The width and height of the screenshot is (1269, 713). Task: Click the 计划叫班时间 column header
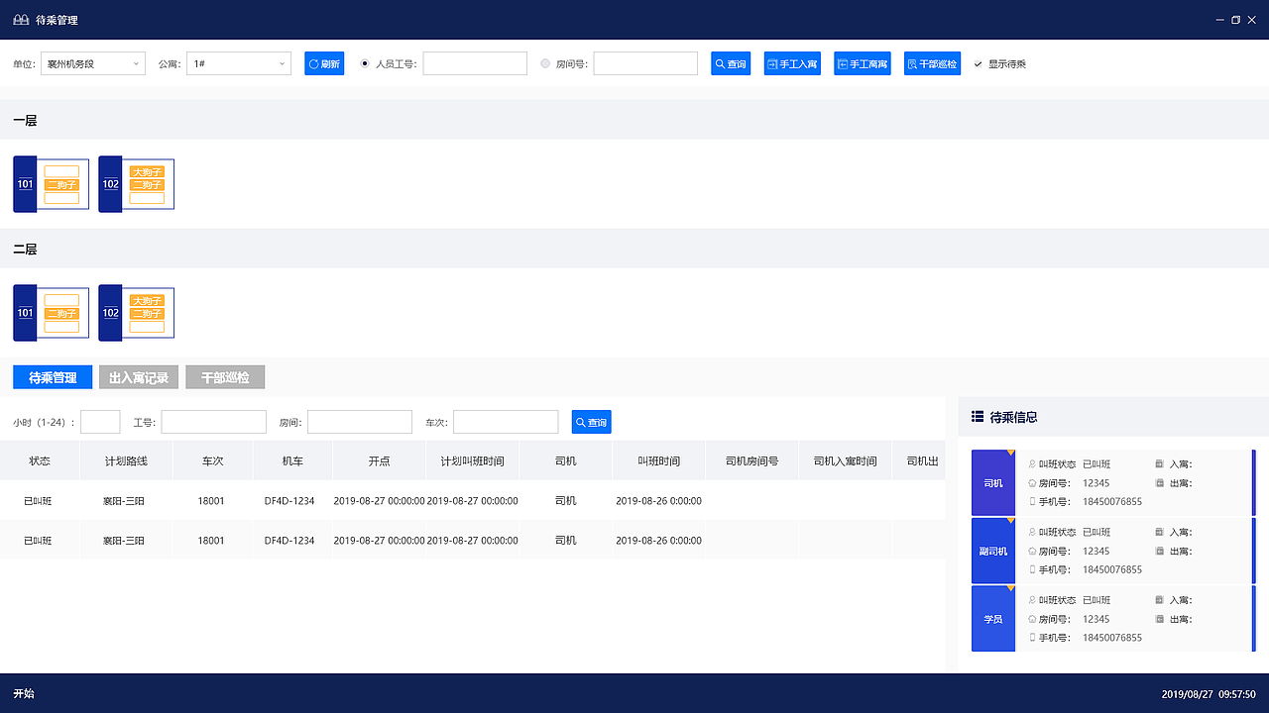coord(472,460)
